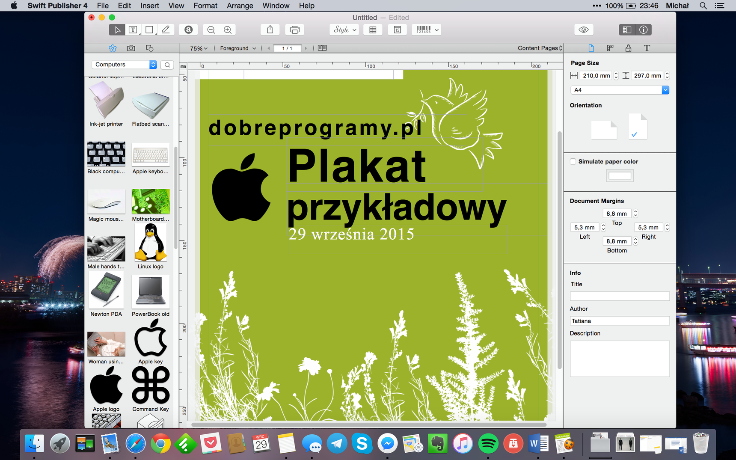Open the View menu
Screen dimensions: 736x460
176,6
